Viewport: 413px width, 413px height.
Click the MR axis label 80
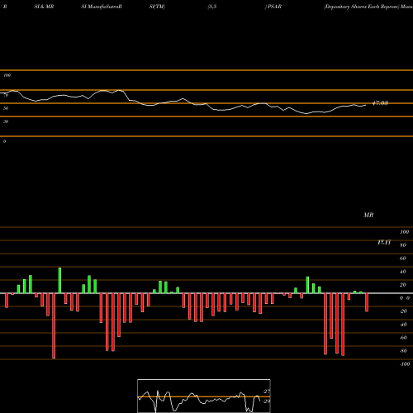pos(403,245)
